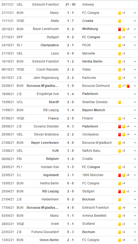
Task: Click the red card icon in the Dynamo Dresden row
Action: 120,126
